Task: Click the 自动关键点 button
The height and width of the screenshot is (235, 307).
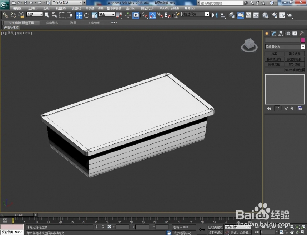Action: 215,227
